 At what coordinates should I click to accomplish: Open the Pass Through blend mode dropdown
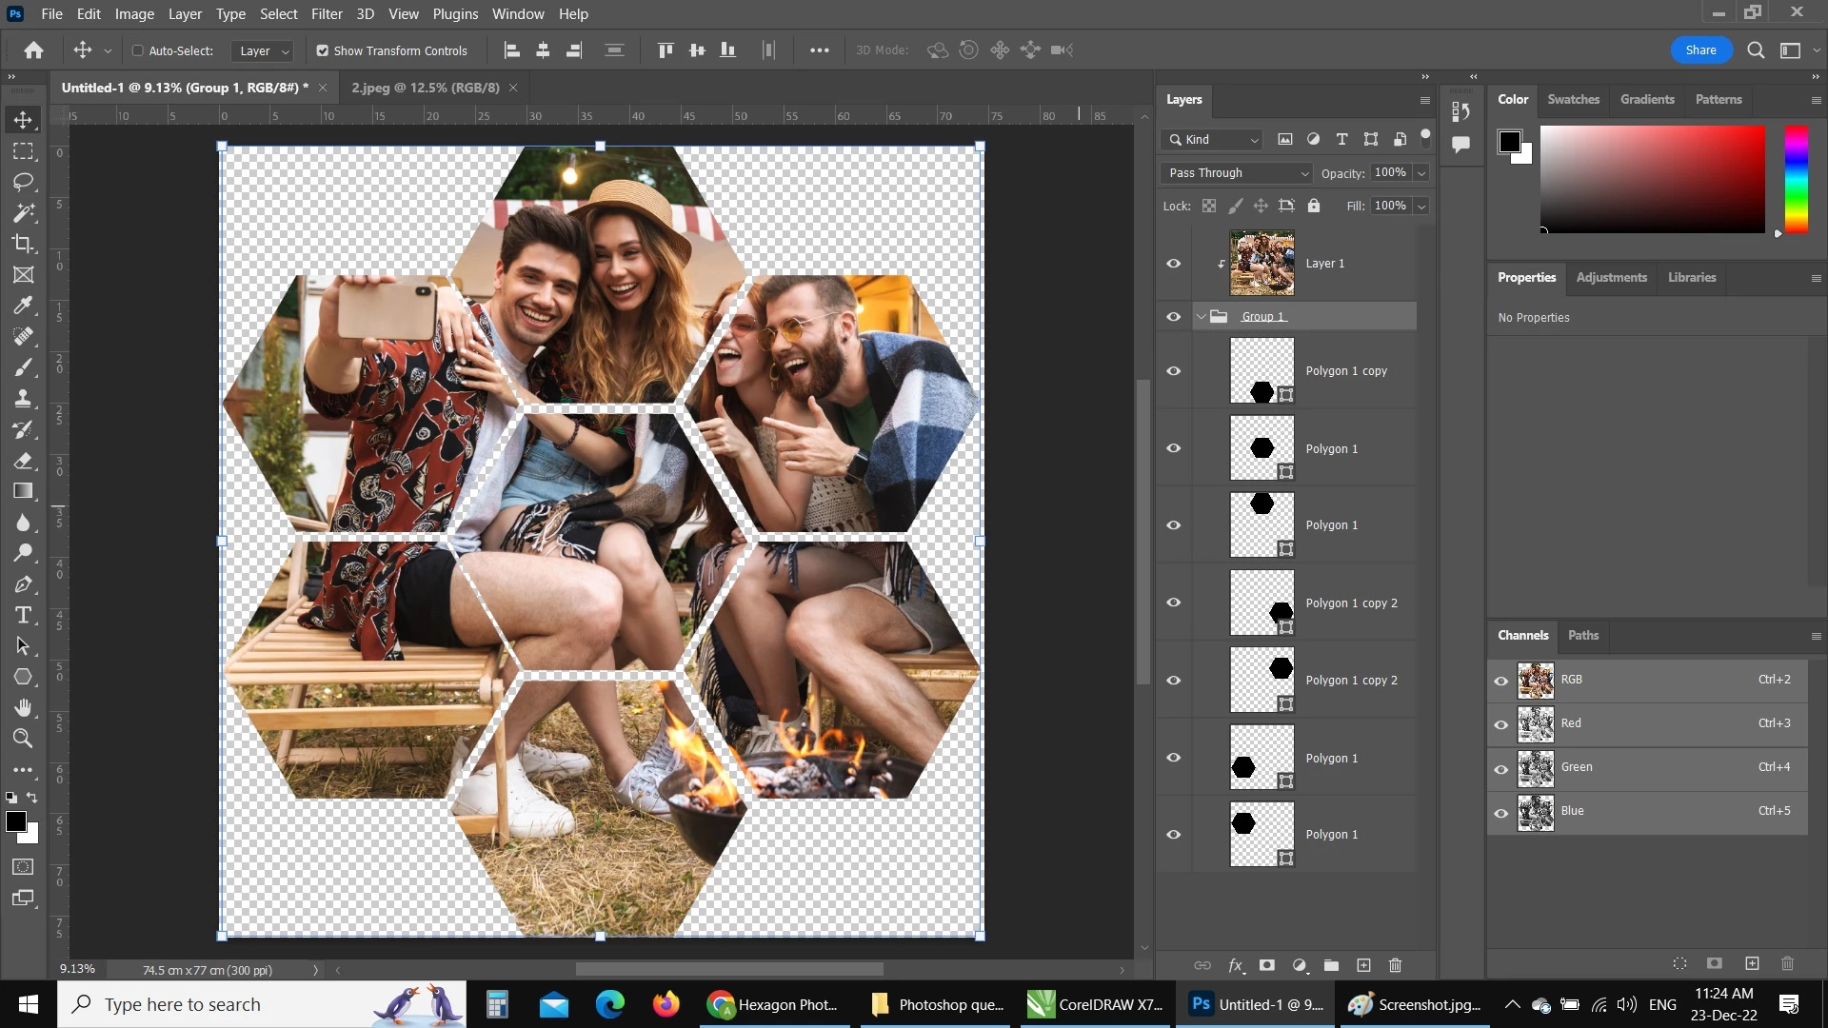coord(1237,173)
